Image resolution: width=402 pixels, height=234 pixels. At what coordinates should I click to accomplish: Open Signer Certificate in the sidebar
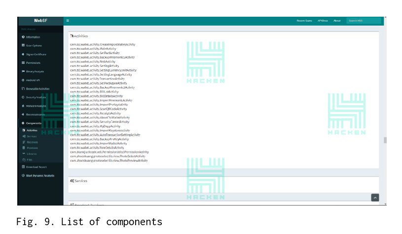pyautogui.click(x=36, y=55)
